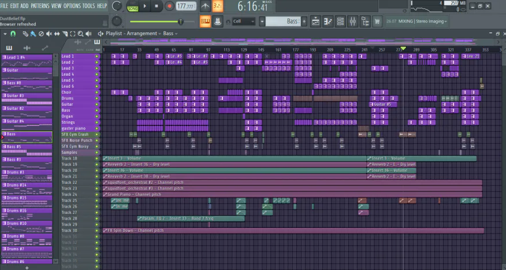
Task: Click the playlist scroll-left arrow above the timeline
Action: tap(106, 42)
